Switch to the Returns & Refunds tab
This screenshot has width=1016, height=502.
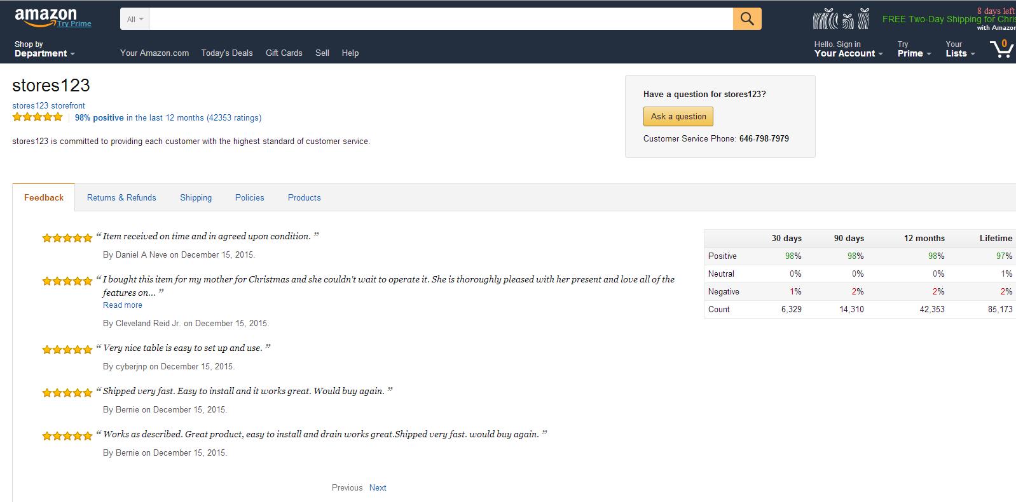(x=121, y=197)
